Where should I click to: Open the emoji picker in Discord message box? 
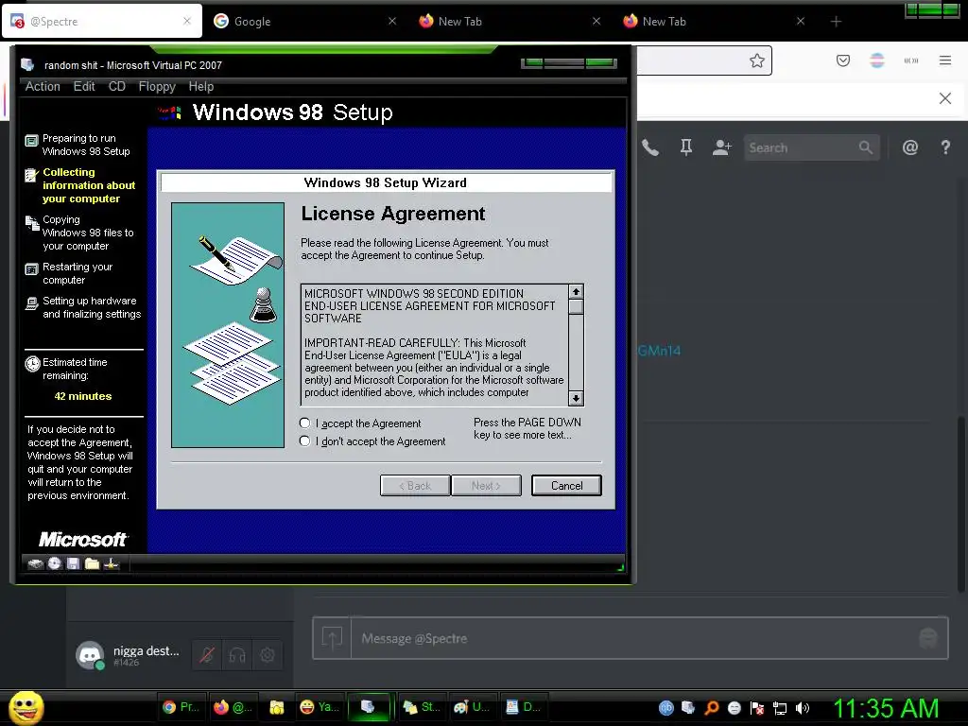click(928, 638)
